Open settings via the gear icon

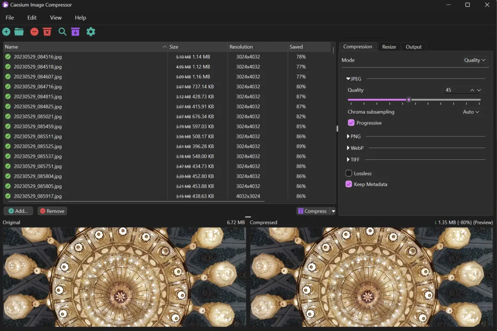pos(91,32)
